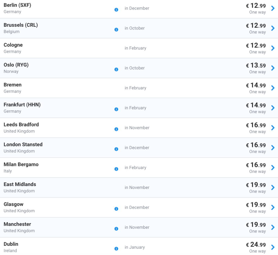This screenshot has width=278, height=255.
Task: Expand the Dublin €24.99 chevron
Action: pyautogui.click(x=273, y=247)
